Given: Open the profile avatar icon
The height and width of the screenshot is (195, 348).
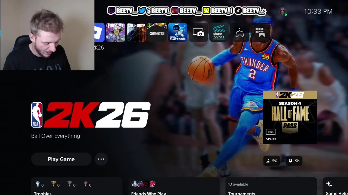Looking at the screenshot, I should click(283, 11).
